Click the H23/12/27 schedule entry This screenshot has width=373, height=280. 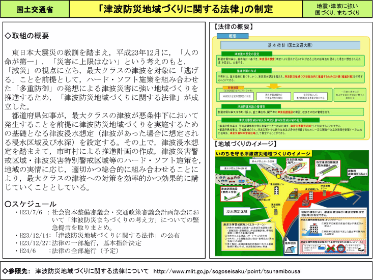point(78,243)
